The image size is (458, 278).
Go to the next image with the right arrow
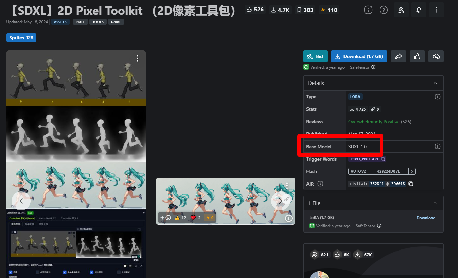pyautogui.click(x=280, y=201)
